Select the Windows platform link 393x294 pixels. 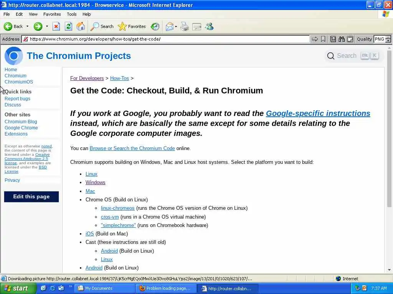95,182
